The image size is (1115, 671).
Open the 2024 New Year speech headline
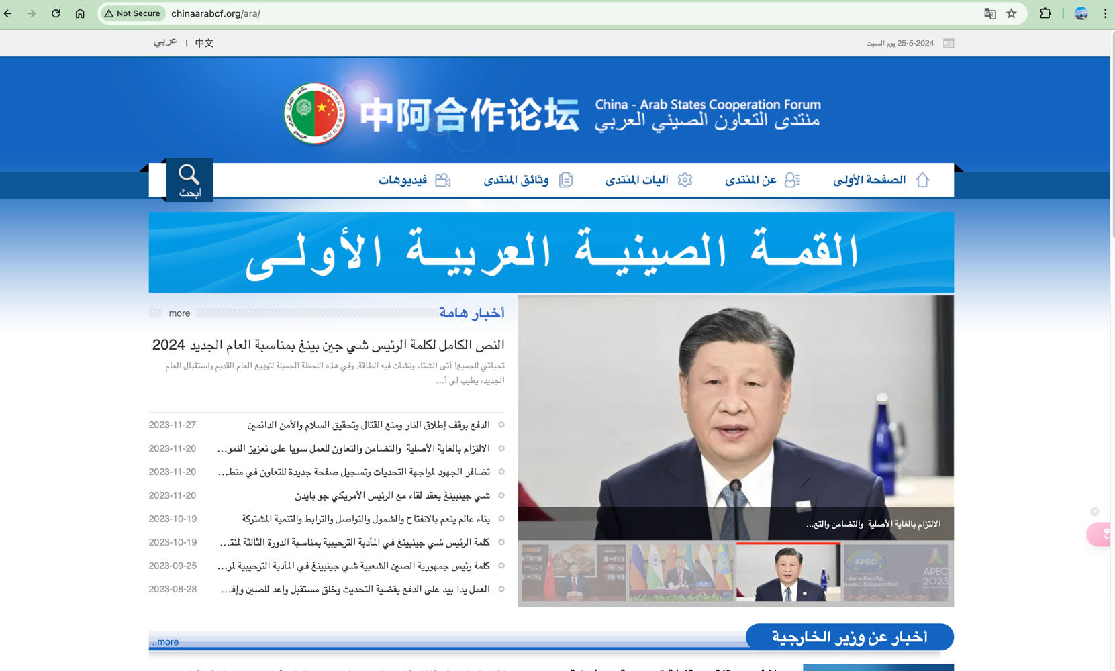click(x=328, y=344)
